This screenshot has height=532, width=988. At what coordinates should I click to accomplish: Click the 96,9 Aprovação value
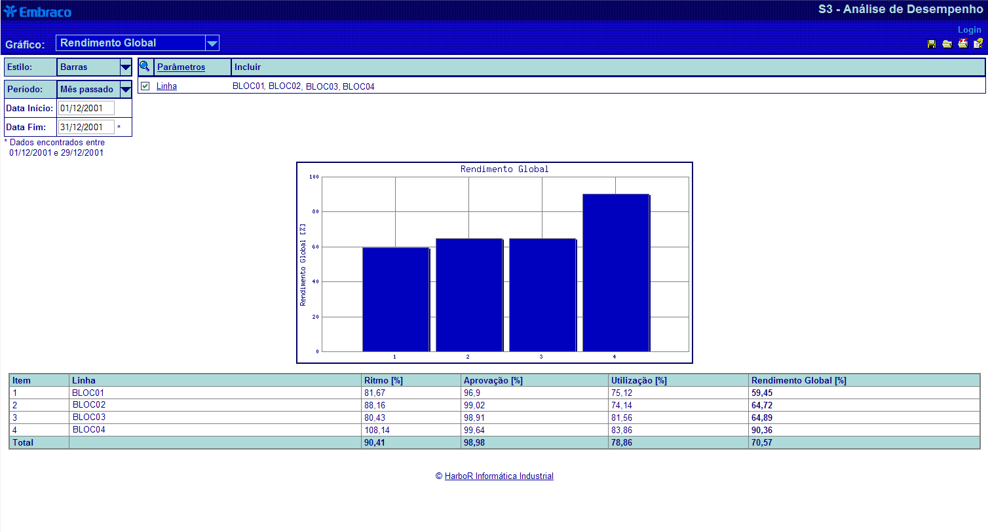tap(472, 393)
